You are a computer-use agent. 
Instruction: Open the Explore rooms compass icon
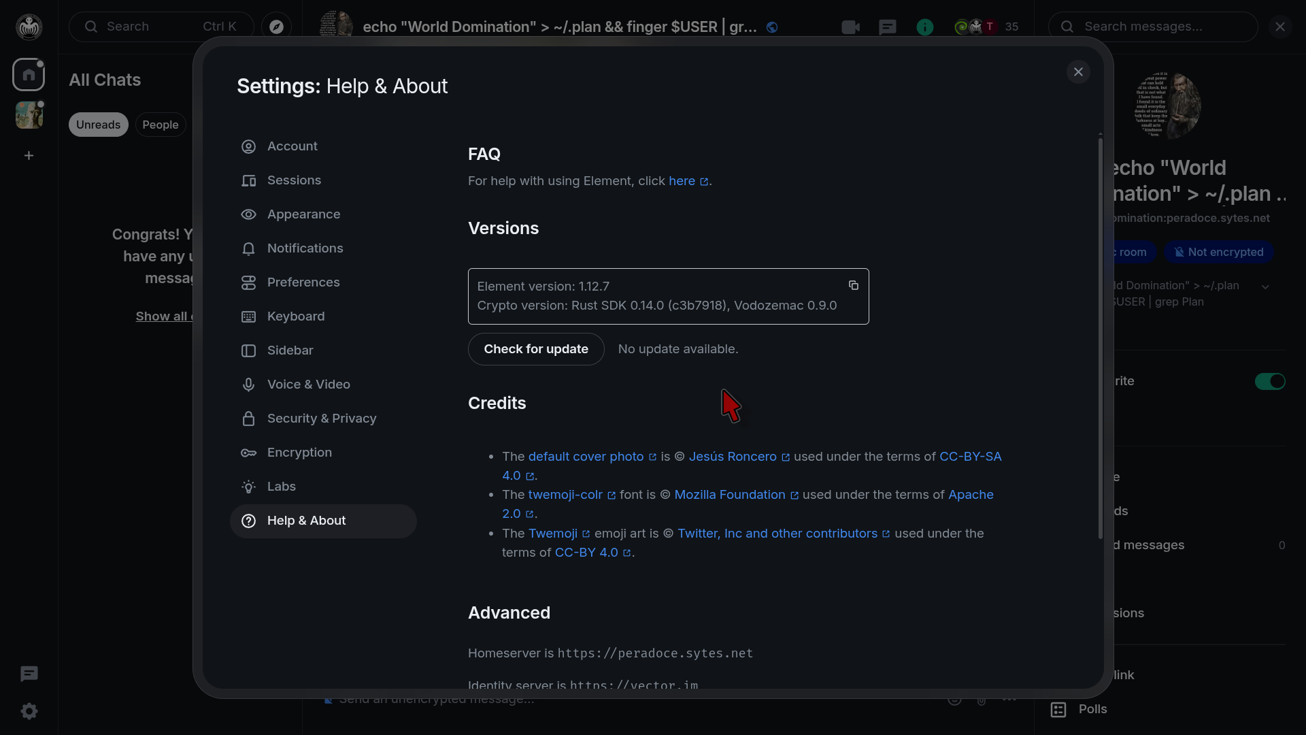[276, 27]
